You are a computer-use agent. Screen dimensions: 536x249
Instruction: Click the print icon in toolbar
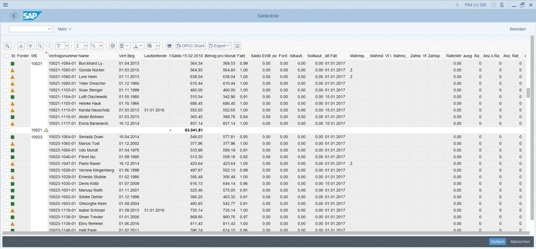(x=113, y=46)
